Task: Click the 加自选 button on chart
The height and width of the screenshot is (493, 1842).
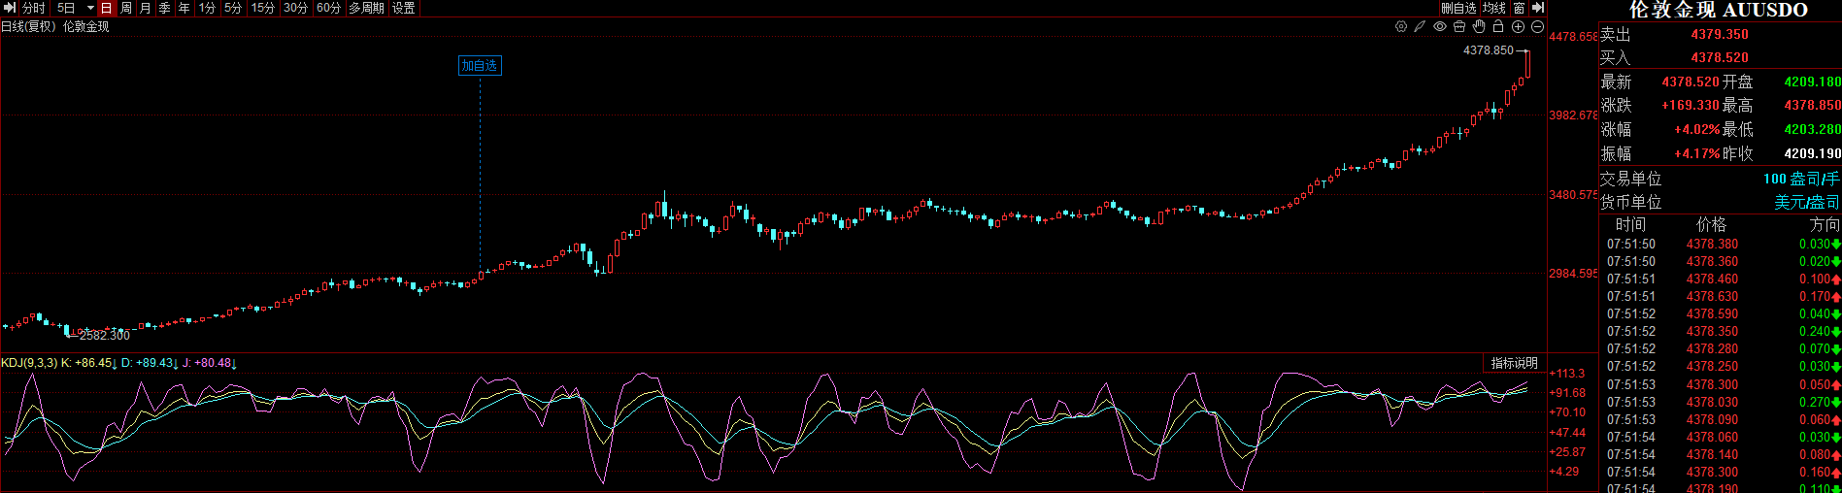Action: click(x=480, y=66)
